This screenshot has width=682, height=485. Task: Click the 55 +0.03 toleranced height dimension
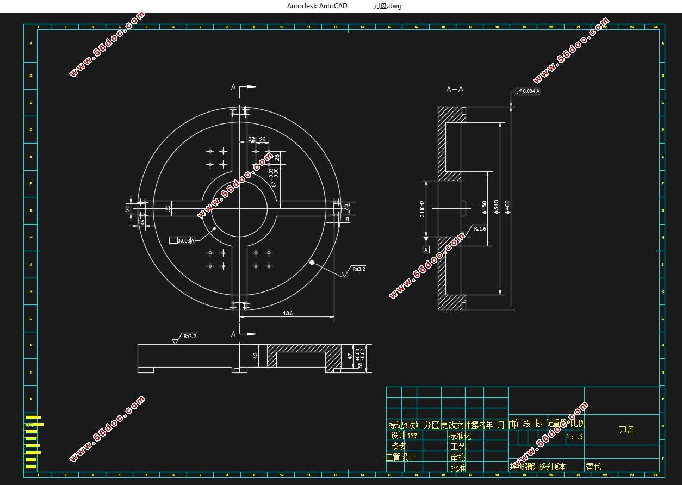coord(359,358)
